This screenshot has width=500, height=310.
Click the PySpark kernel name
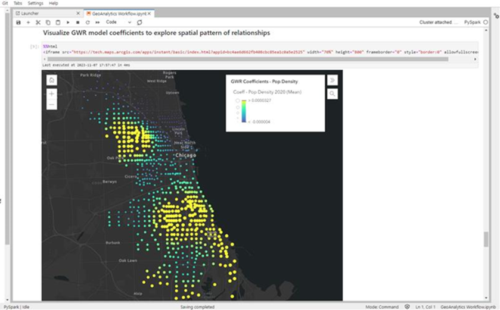point(472,22)
